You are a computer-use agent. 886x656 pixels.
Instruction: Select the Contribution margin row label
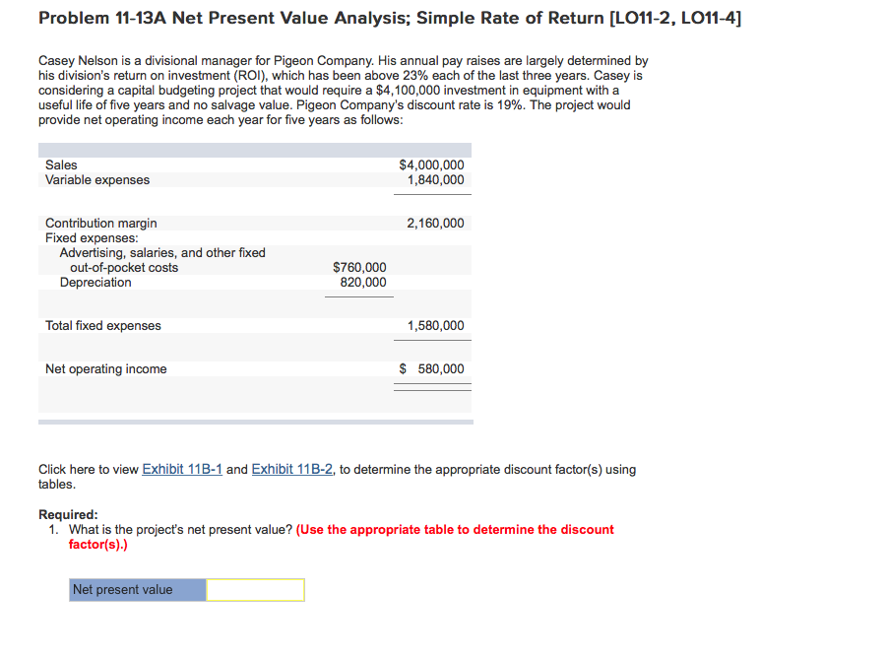(100, 224)
